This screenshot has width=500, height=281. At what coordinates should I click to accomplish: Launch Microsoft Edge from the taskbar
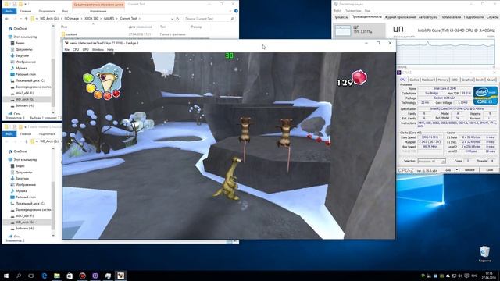point(45,276)
